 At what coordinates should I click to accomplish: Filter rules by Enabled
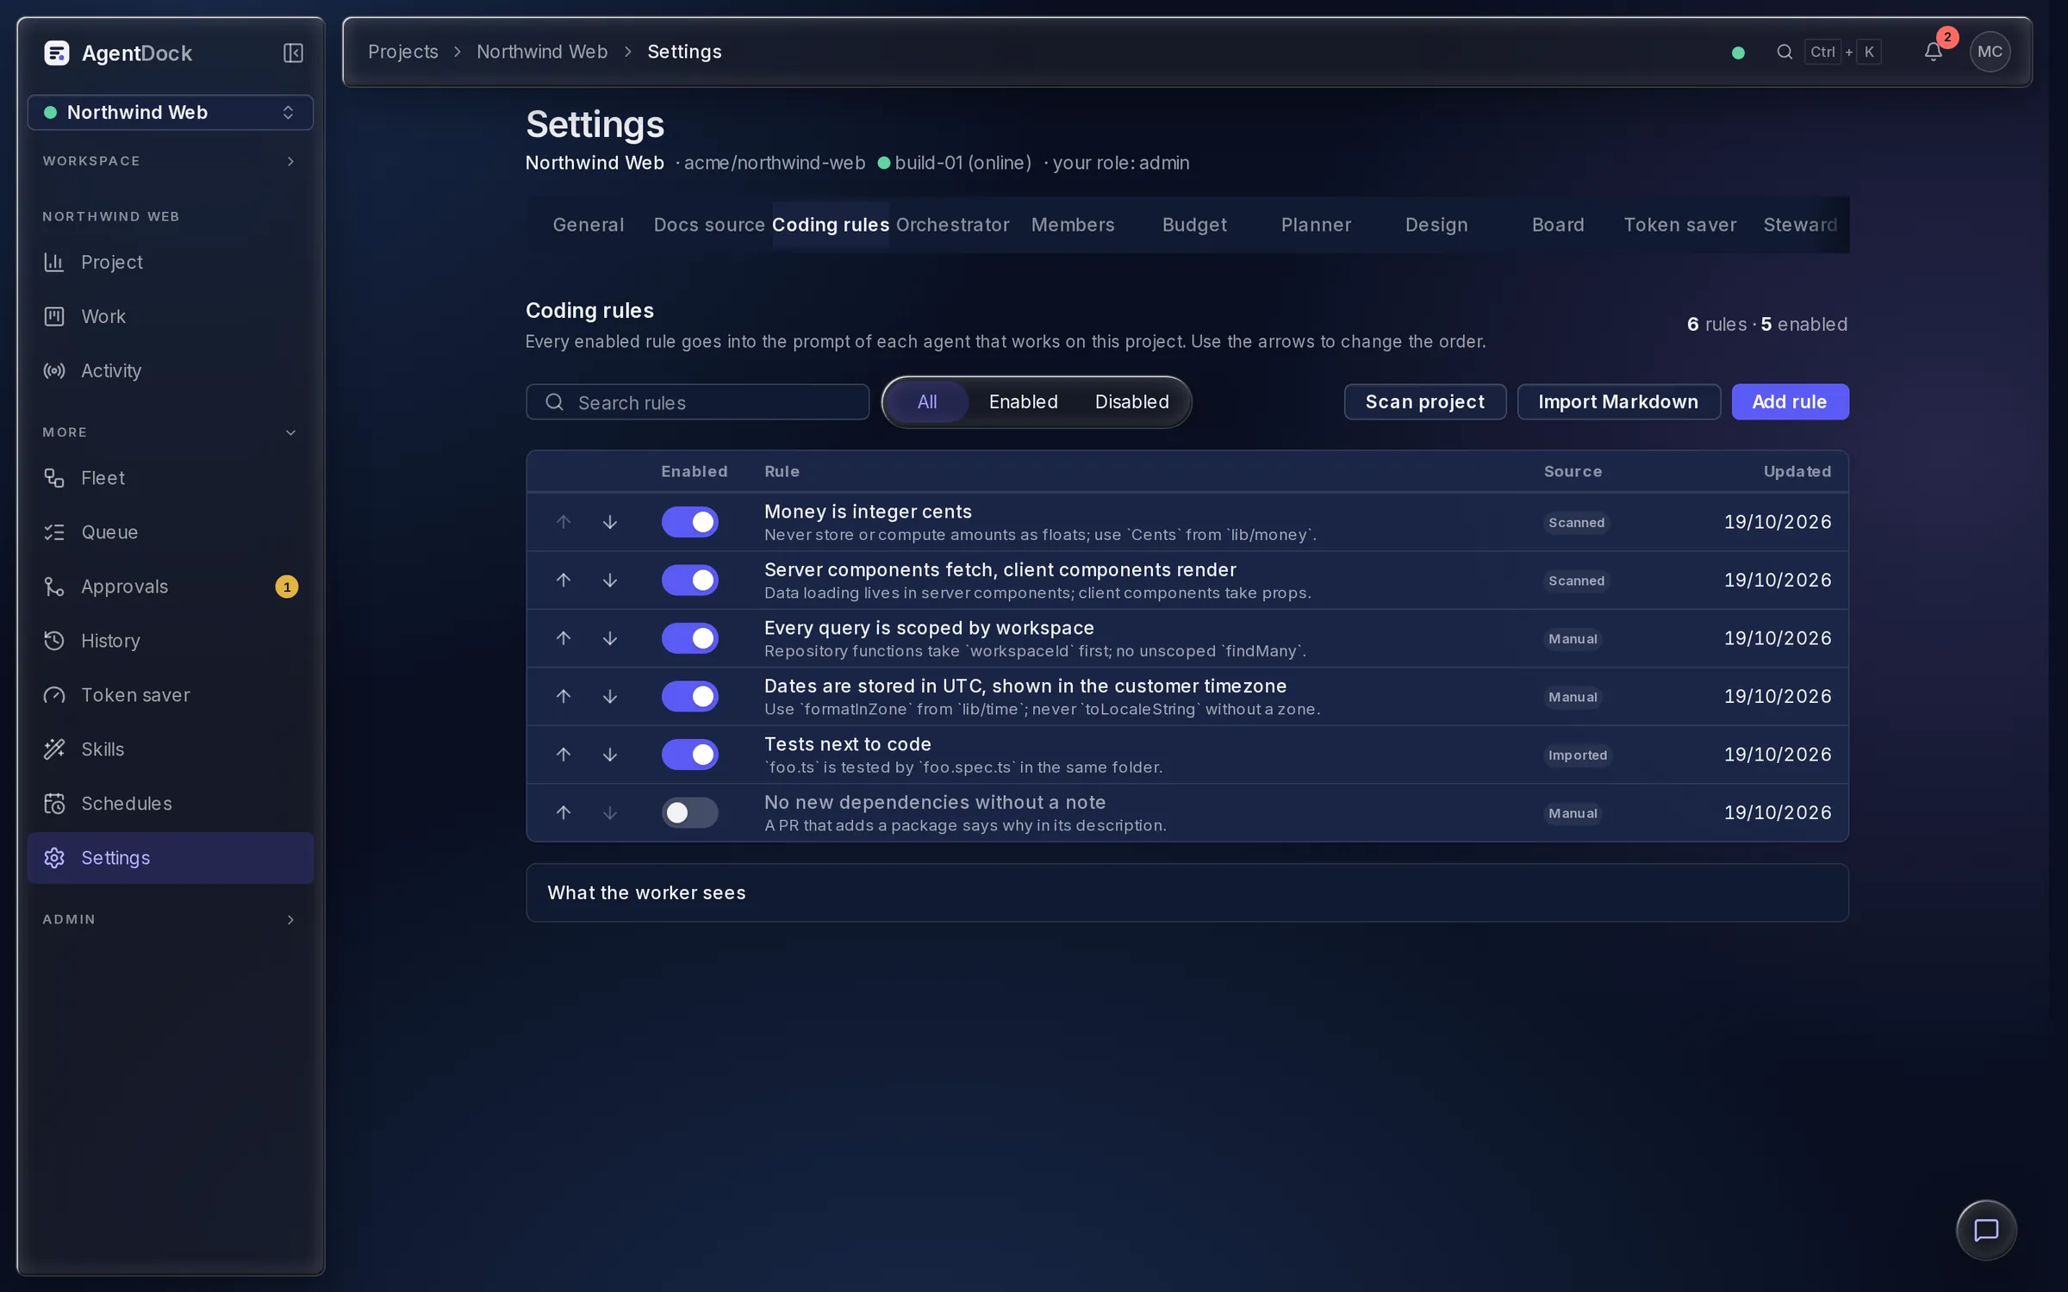1023,402
